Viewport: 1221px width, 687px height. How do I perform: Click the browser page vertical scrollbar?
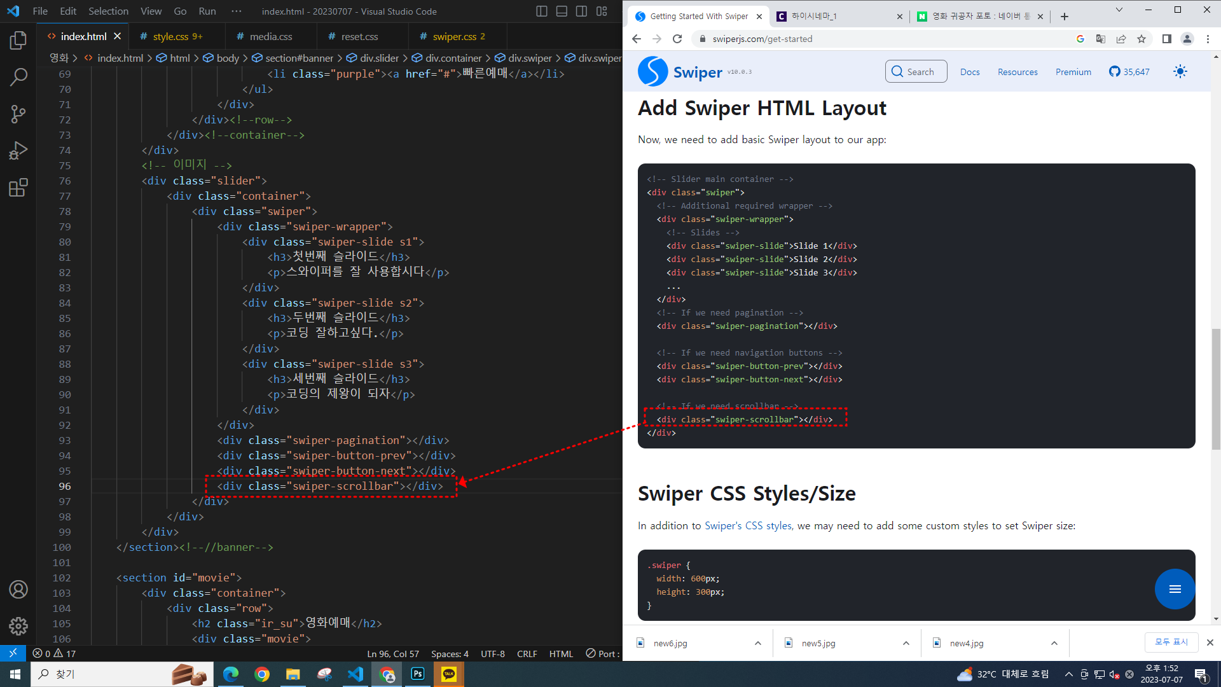[1216, 388]
